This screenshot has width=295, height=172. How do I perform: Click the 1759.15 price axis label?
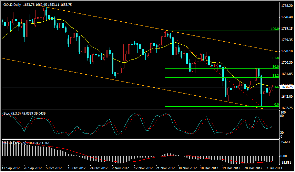coord(287,29)
